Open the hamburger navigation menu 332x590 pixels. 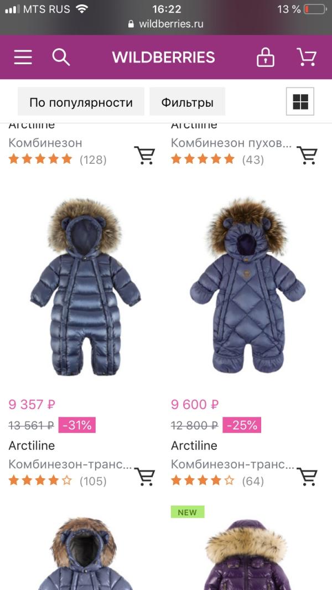pos(23,57)
